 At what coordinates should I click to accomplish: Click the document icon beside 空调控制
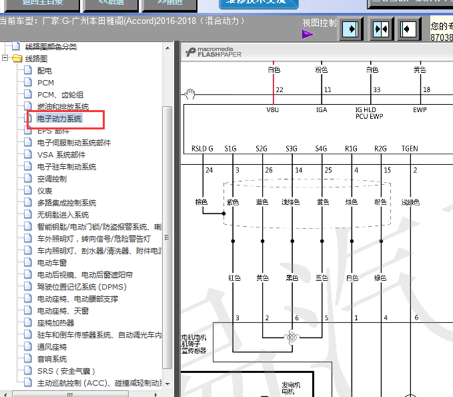point(28,178)
